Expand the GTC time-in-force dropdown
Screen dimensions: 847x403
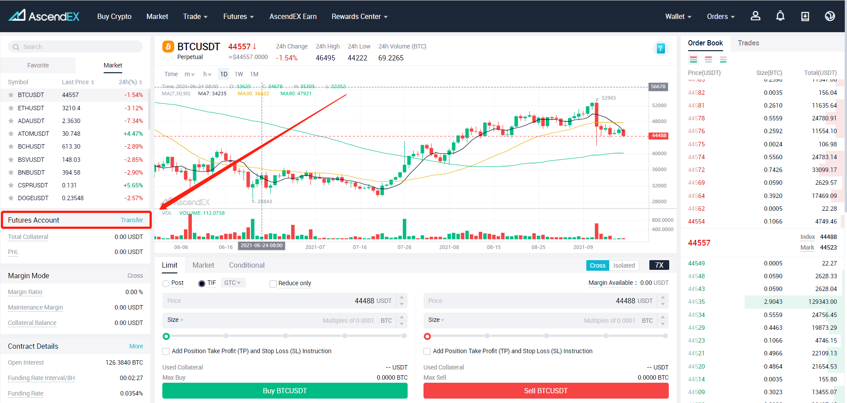click(232, 283)
